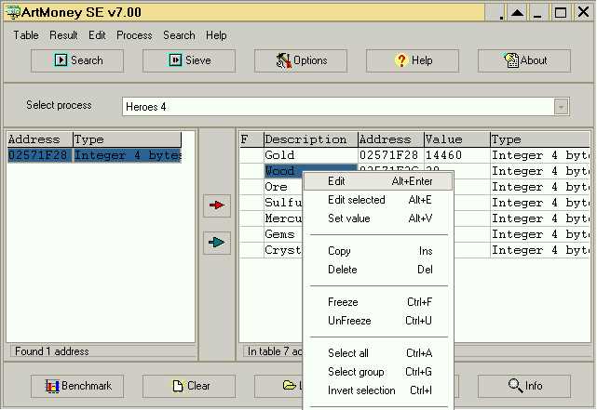This screenshot has height=410, width=597.
Task: Expand the Select process dropdown arrow
Action: pos(561,107)
